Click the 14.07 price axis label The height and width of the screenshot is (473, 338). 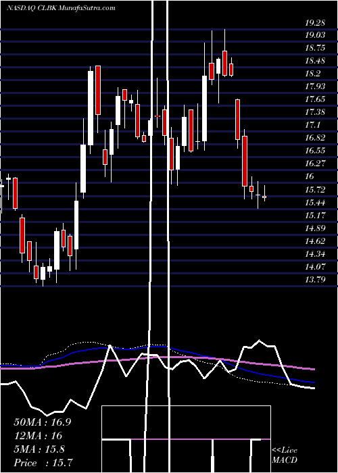[x=315, y=266]
